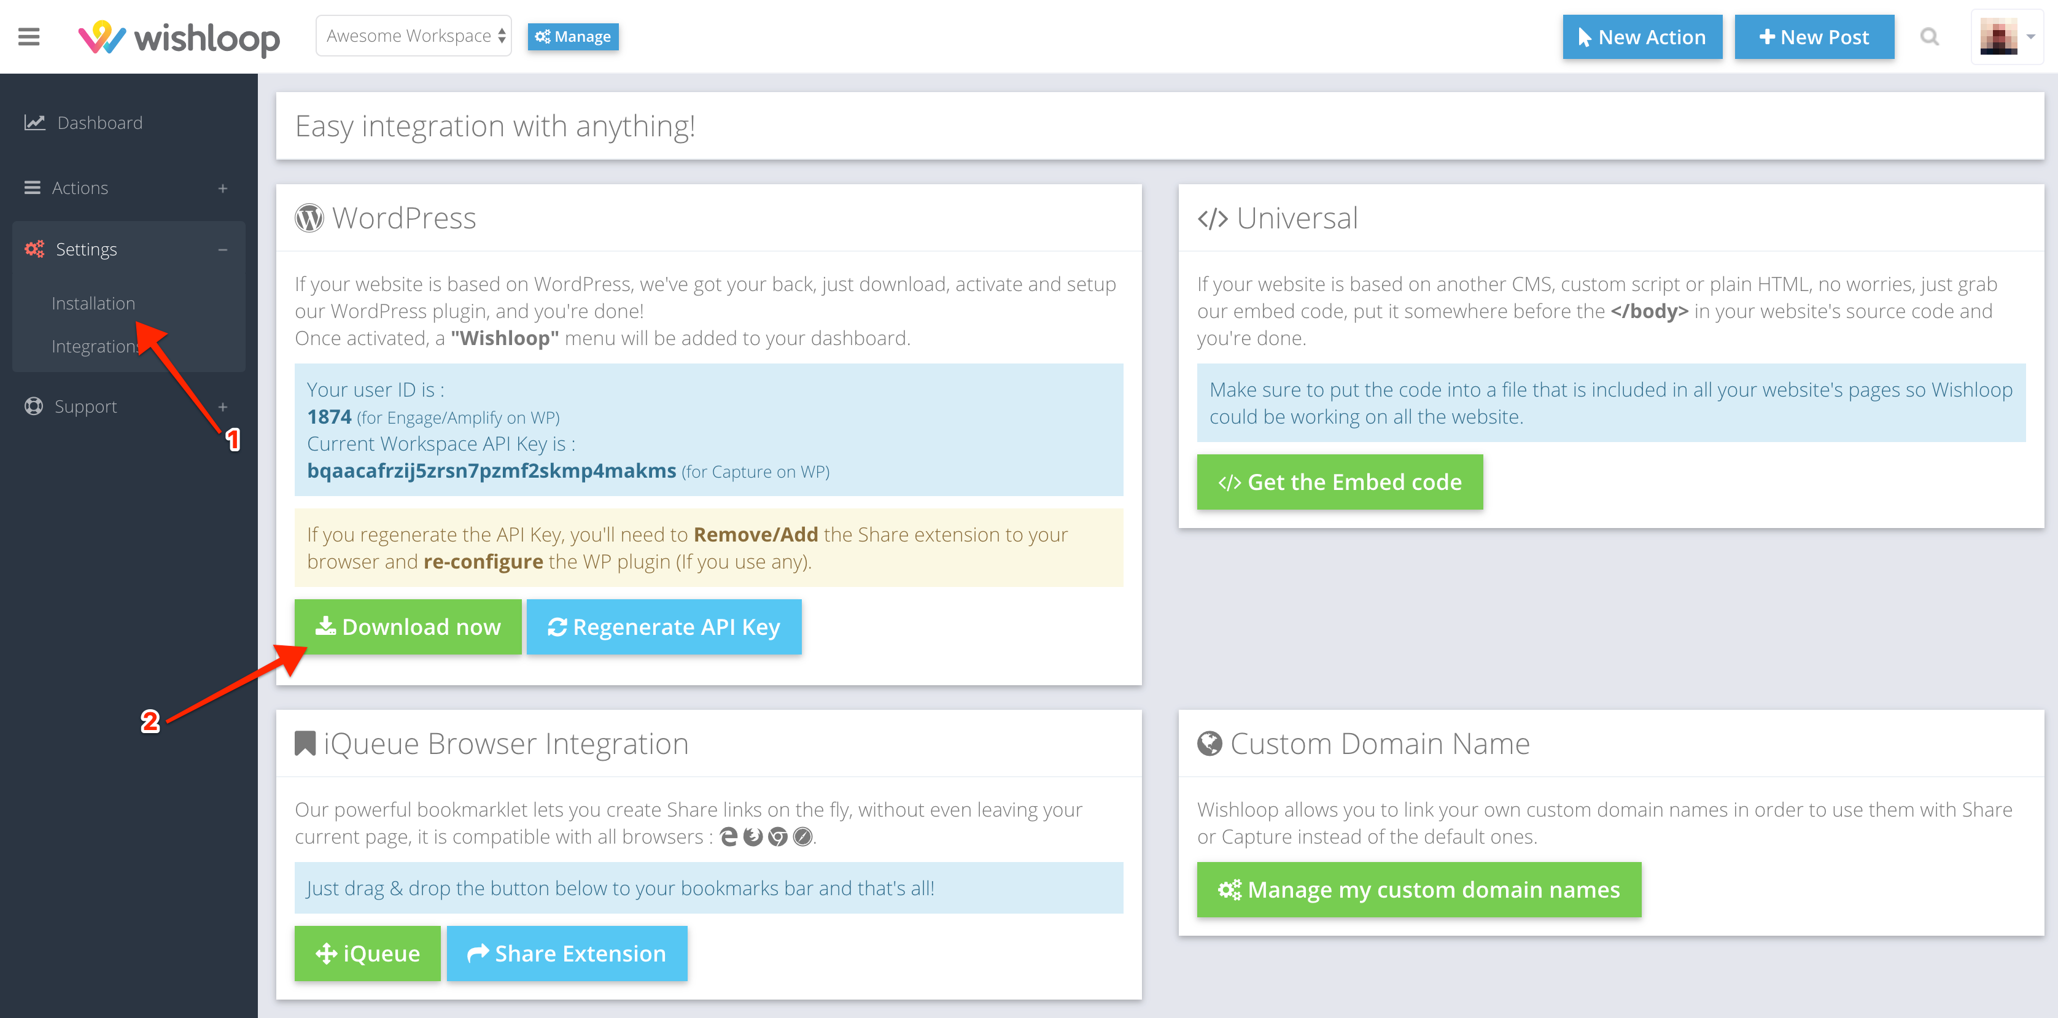Click the Download now button
Image resolution: width=2058 pixels, height=1018 pixels.
(x=408, y=628)
